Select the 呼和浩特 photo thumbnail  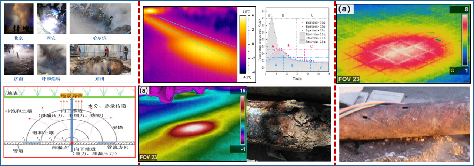point(51,59)
